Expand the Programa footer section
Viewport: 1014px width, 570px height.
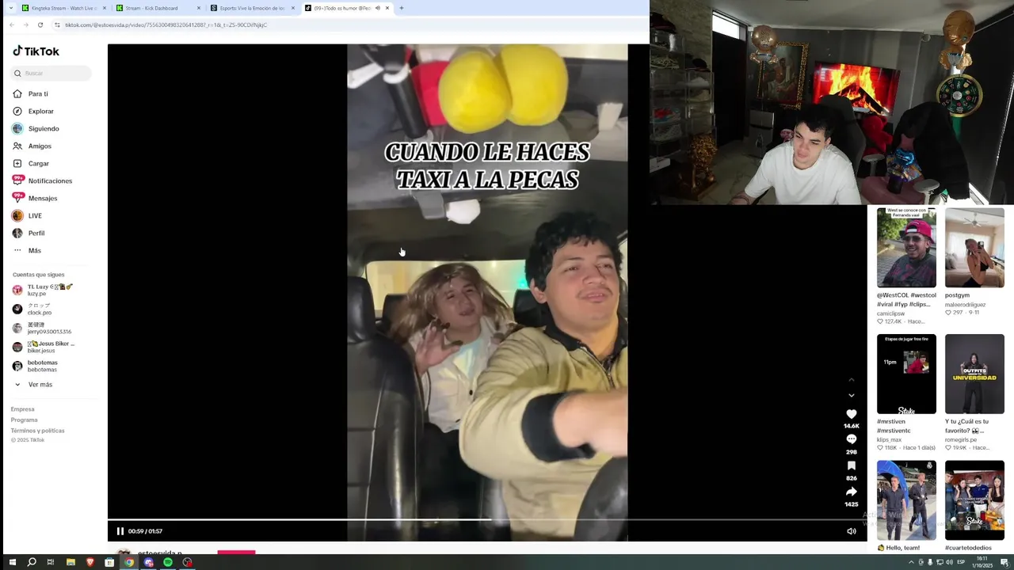point(24,420)
